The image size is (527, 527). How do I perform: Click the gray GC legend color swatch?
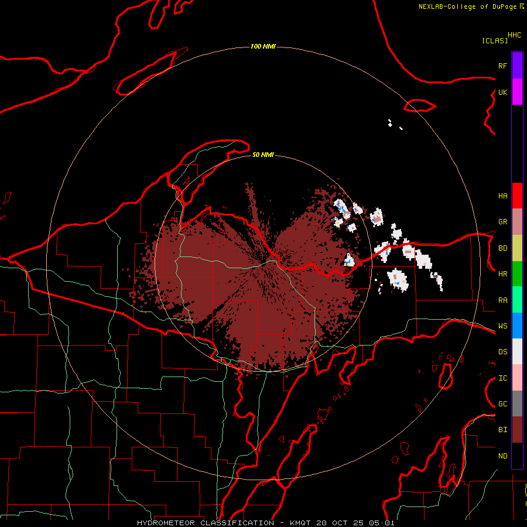click(517, 403)
